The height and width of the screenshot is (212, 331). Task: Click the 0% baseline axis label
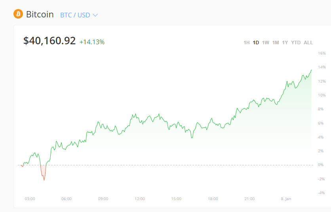(x=321, y=165)
